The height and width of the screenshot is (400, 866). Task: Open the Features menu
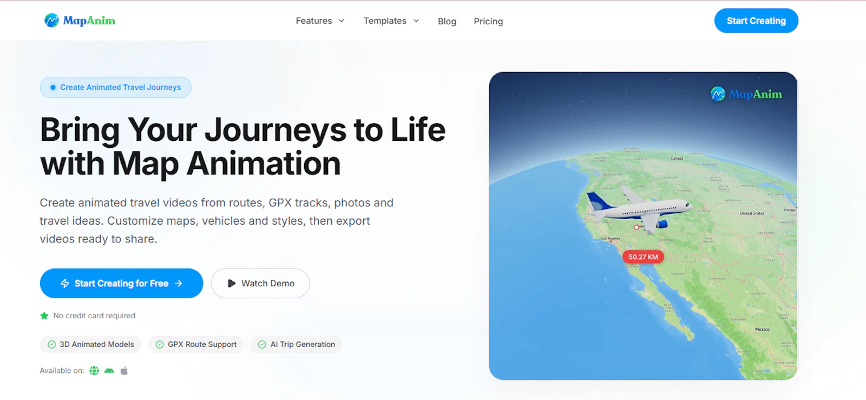320,21
